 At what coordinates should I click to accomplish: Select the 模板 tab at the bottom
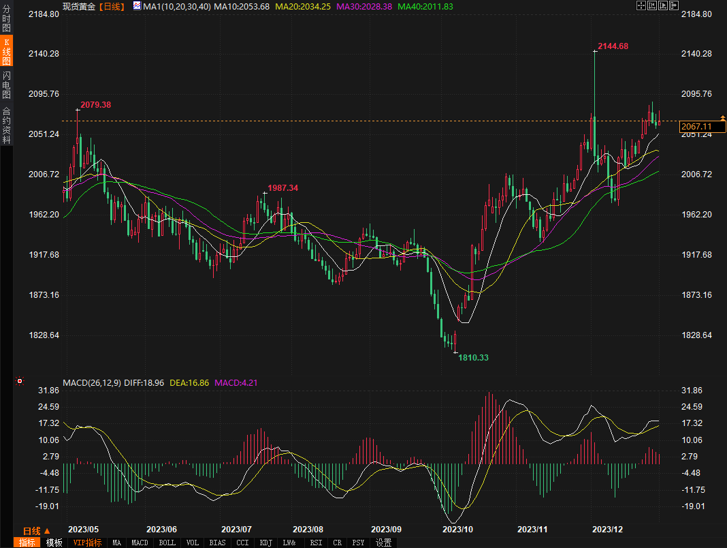(54, 543)
